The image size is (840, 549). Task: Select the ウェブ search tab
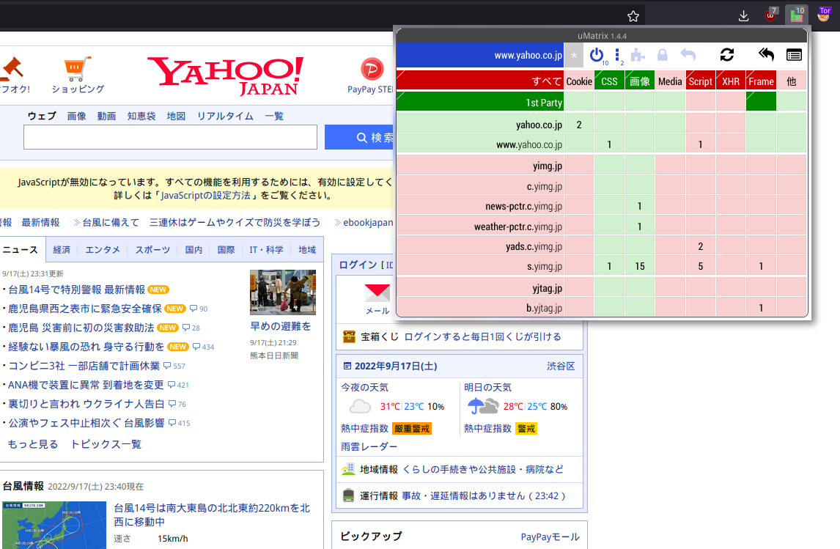point(42,116)
